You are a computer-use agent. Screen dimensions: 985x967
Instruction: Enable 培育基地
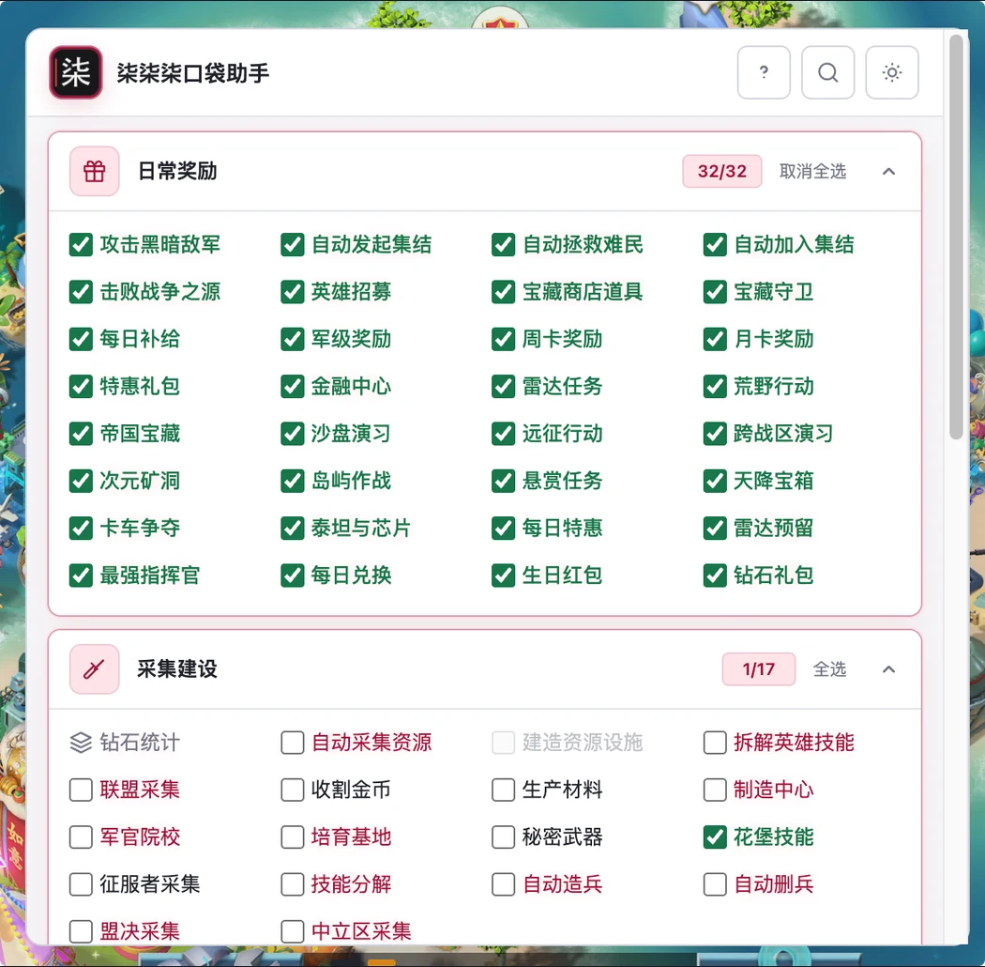tap(292, 837)
